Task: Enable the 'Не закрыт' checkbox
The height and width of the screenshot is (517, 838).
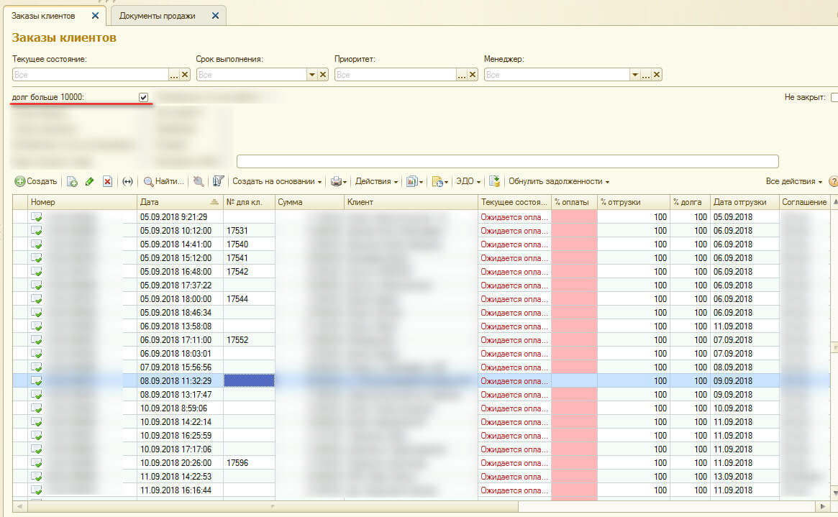Action: (834, 97)
